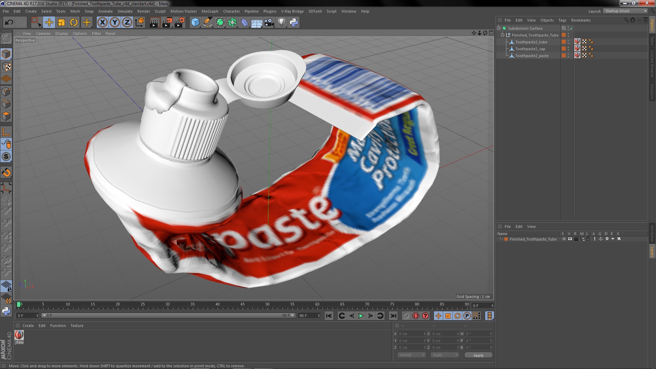Switch to the Takes side tab
Screen dimensions: 656x369
pos(652,41)
